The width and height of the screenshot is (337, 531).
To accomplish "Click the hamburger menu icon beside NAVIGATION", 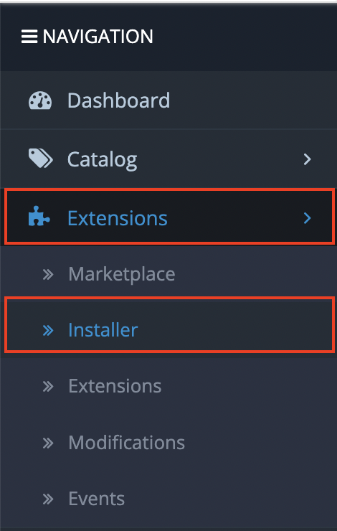I will click(x=29, y=37).
